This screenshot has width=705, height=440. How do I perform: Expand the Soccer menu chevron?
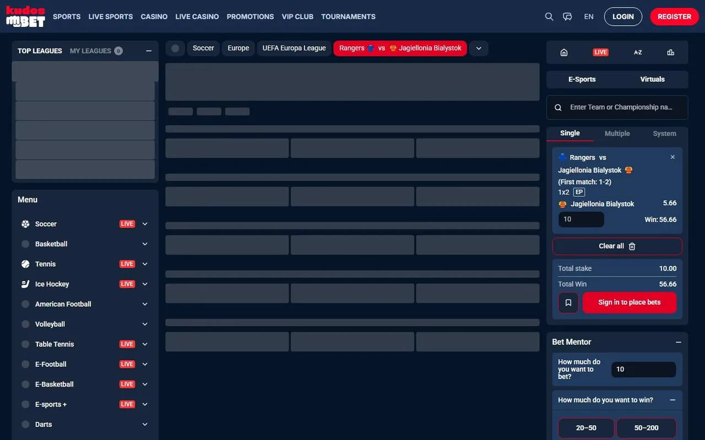pos(145,224)
